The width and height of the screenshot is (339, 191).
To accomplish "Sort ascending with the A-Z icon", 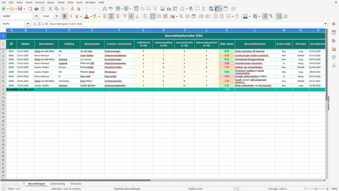I will tap(142, 9).
